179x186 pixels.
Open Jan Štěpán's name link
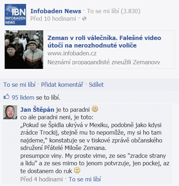click(37, 110)
